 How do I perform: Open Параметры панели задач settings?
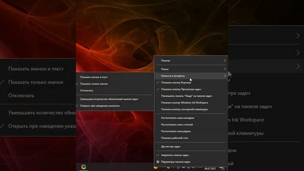191,161
